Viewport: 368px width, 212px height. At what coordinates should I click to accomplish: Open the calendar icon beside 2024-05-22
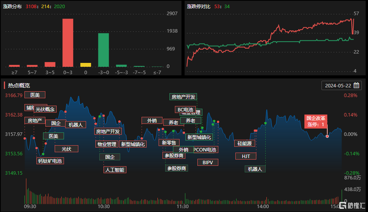point(356,85)
